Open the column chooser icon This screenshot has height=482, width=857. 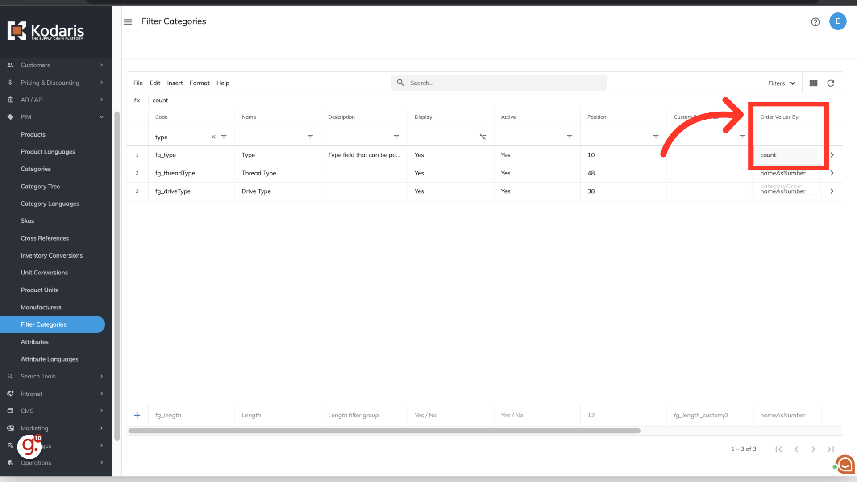tap(813, 83)
